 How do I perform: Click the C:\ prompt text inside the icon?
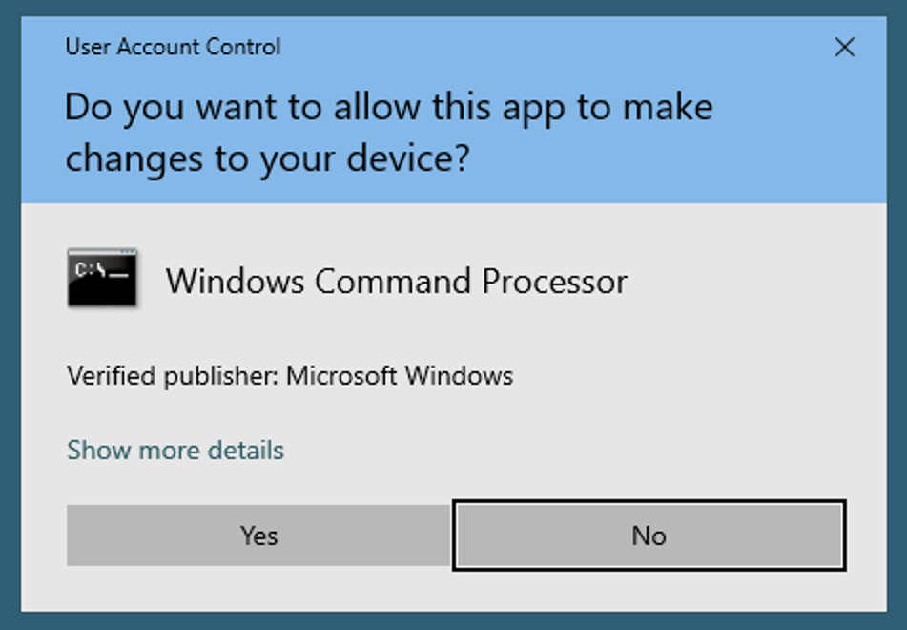click(x=89, y=269)
